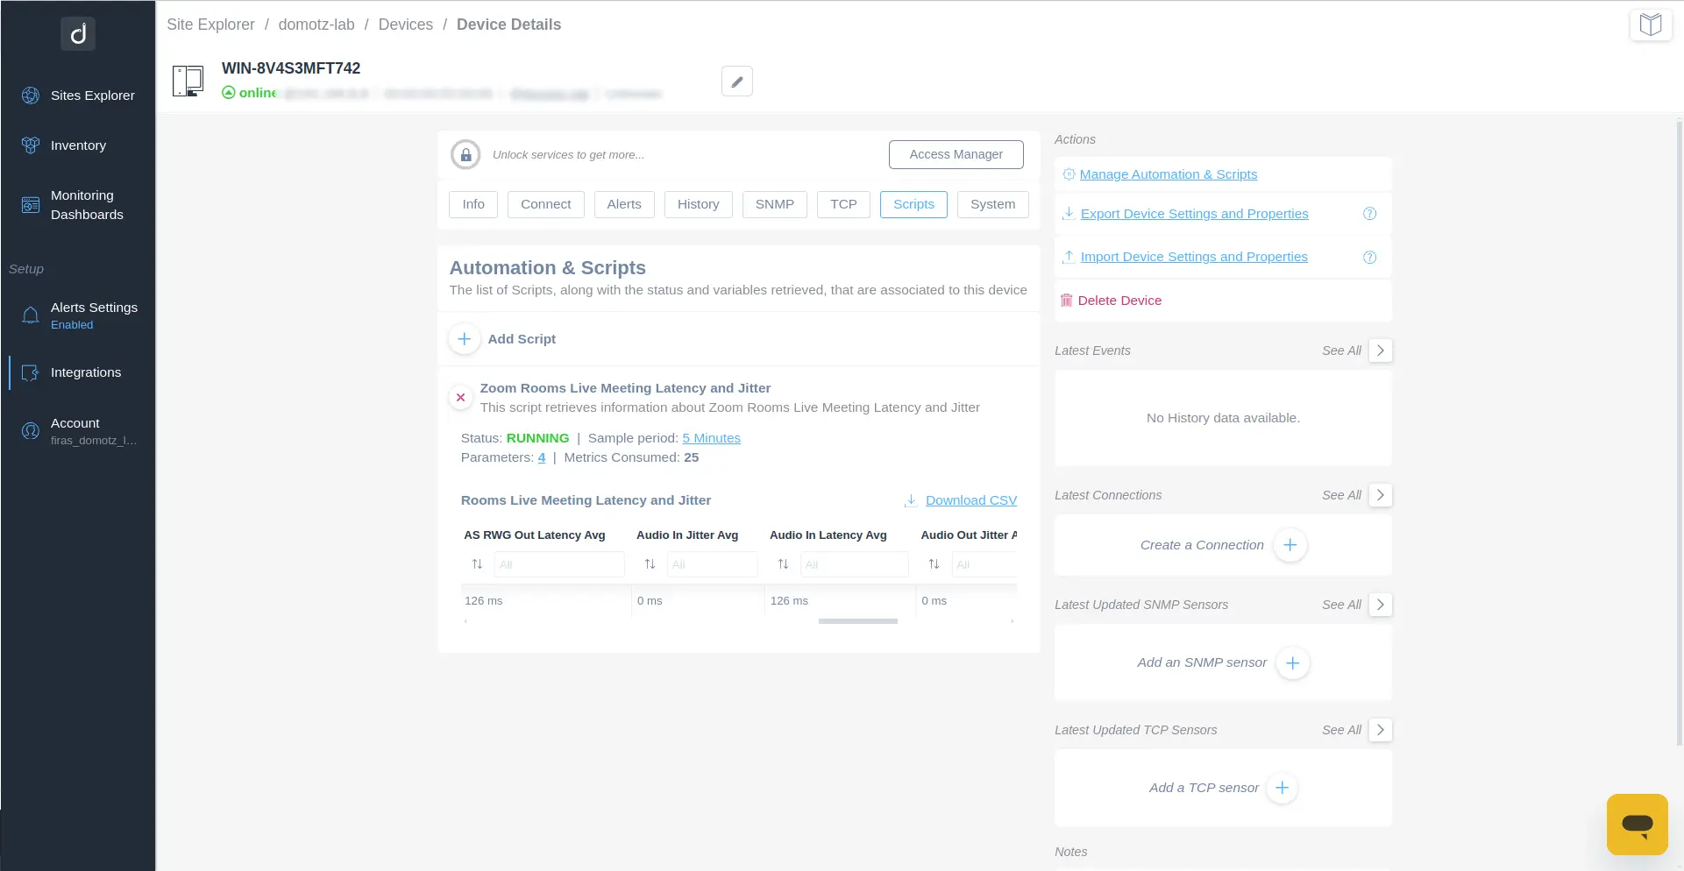Click help icon beside Export Device Settings
This screenshot has height=871, width=1684.
tap(1369, 214)
